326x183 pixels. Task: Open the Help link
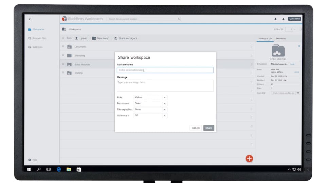(33, 160)
